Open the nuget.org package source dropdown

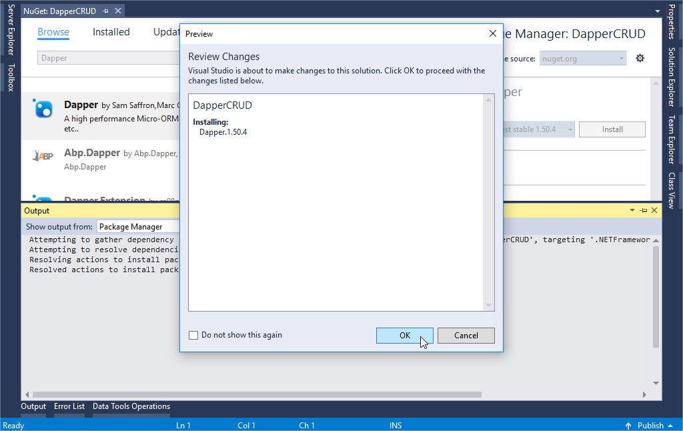click(x=583, y=58)
